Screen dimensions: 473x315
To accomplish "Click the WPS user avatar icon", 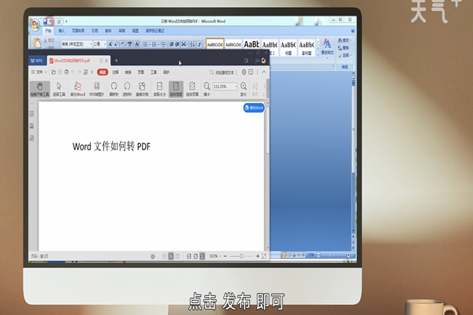I will tap(263, 61).
